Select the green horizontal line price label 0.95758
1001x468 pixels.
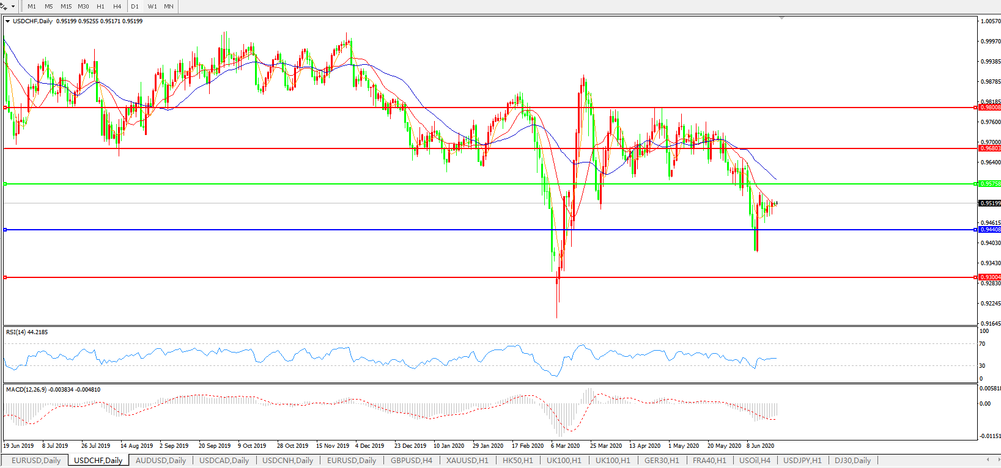coord(989,184)
